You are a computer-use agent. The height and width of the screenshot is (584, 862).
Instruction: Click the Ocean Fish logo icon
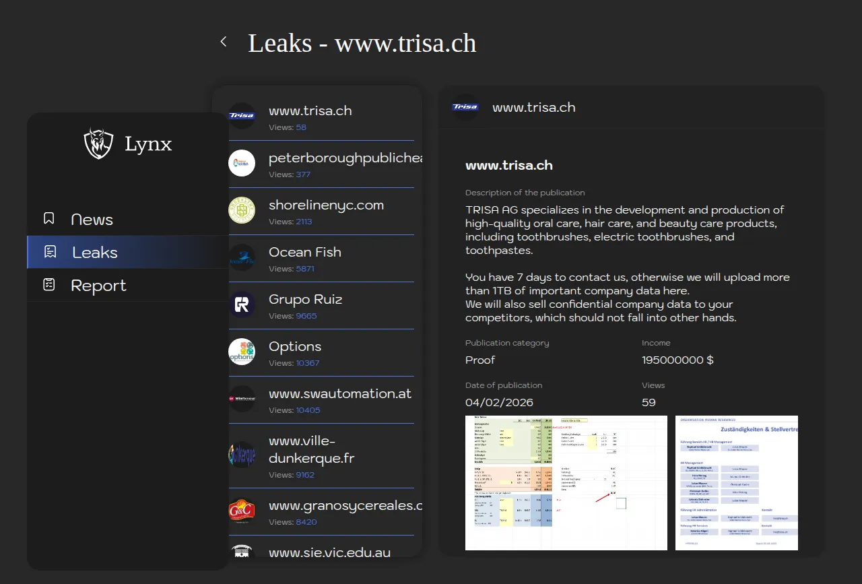point(242,257)
